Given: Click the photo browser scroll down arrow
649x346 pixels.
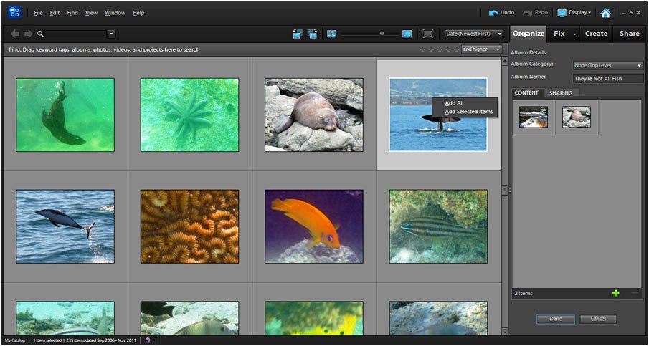Looking at the screenshot, I should (x=505, y=331).
